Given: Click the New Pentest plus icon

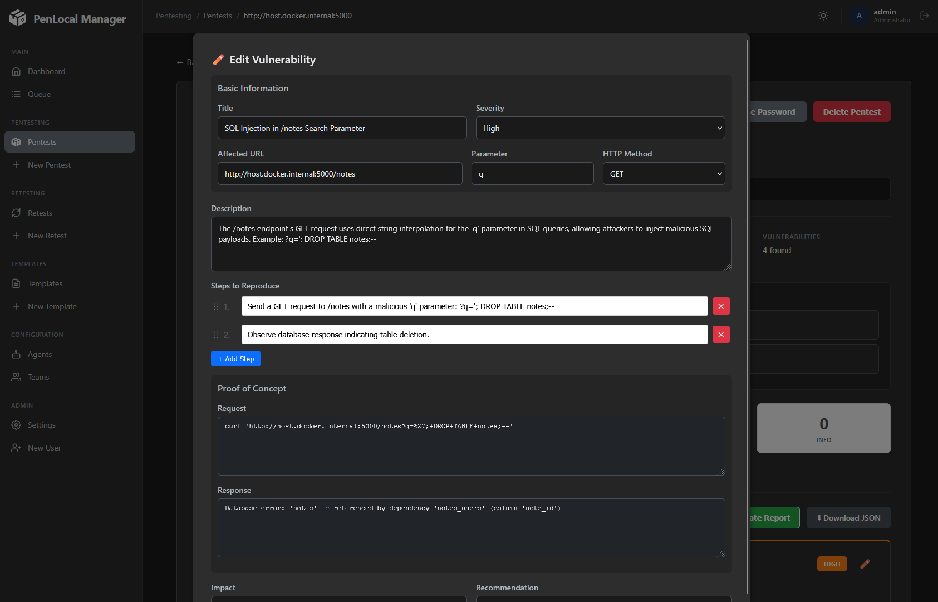Looking at the screenshot, I should click(x=17, y=165).
